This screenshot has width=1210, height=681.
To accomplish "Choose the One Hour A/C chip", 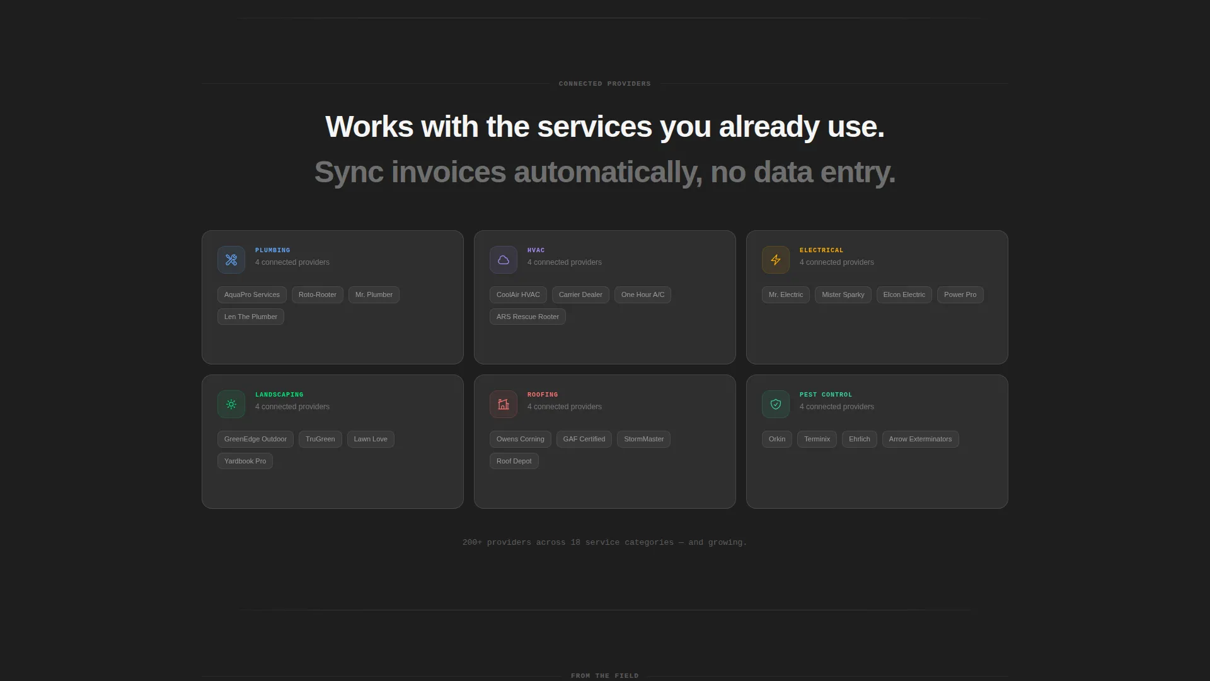I will pos(643,294).
